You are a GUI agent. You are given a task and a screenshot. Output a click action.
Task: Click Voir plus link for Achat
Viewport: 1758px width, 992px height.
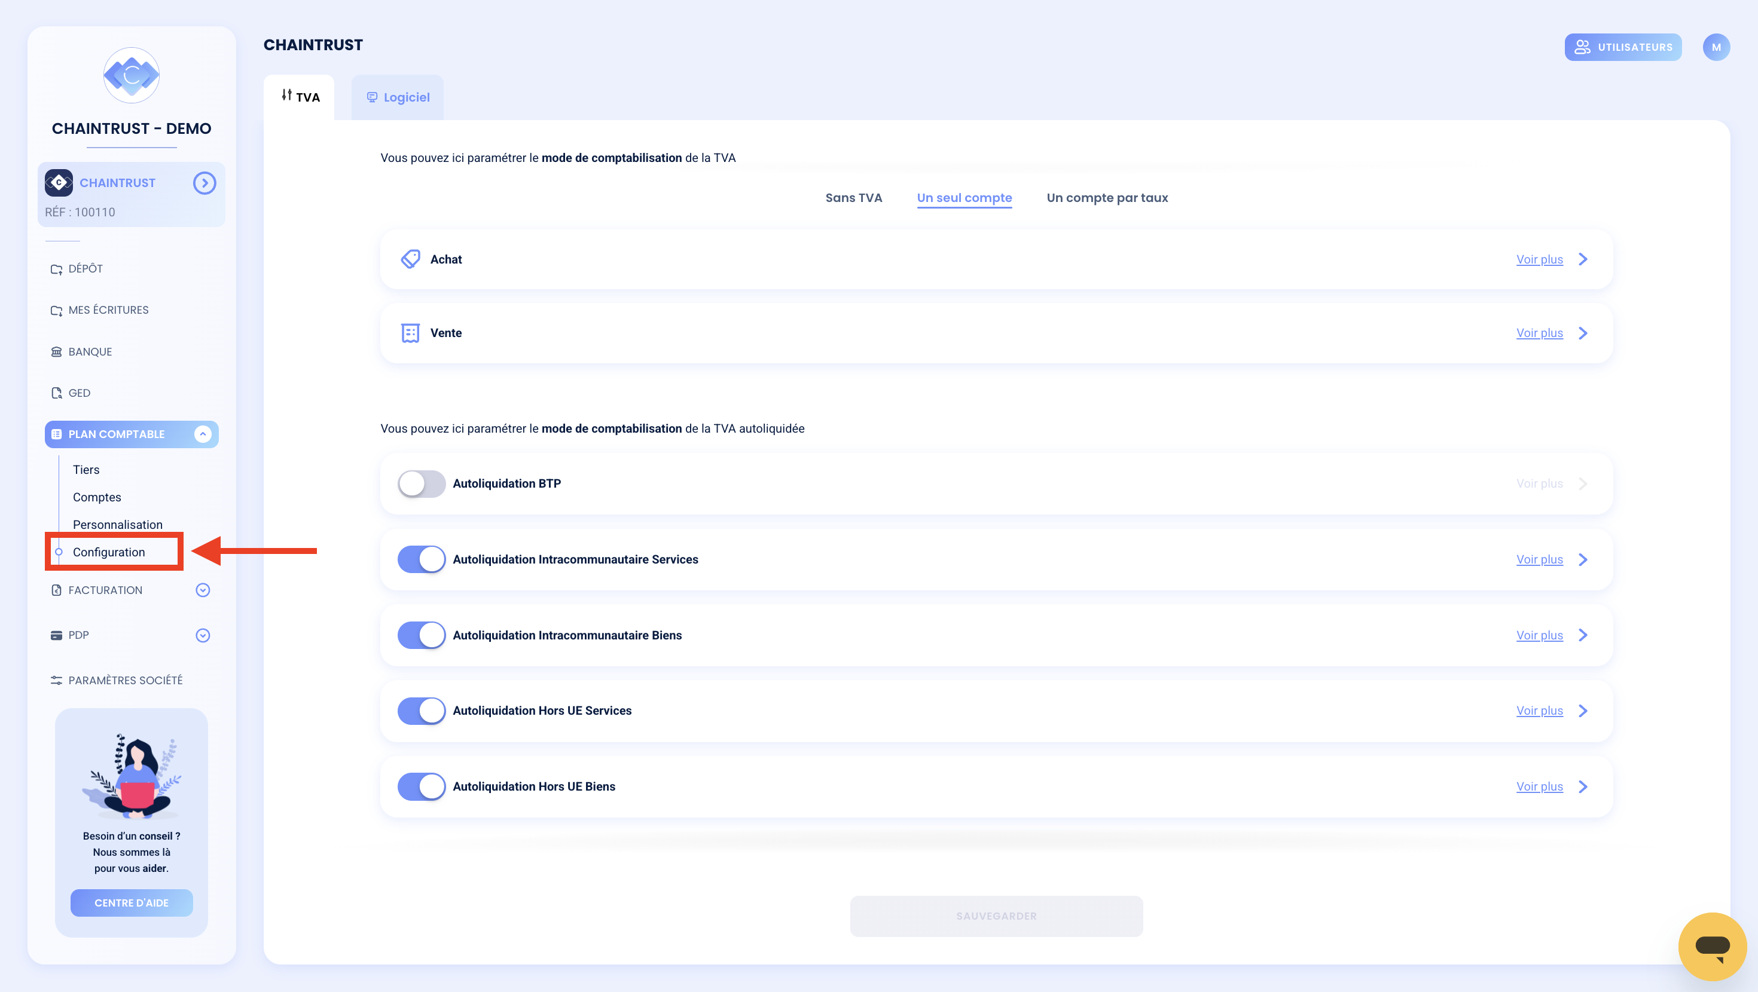[x=1540, y=259]
